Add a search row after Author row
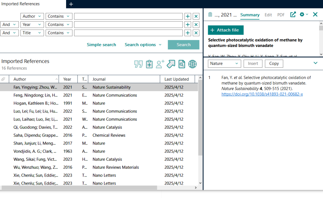The width and height of the screenshot is (323, 198). coord(188,16)
